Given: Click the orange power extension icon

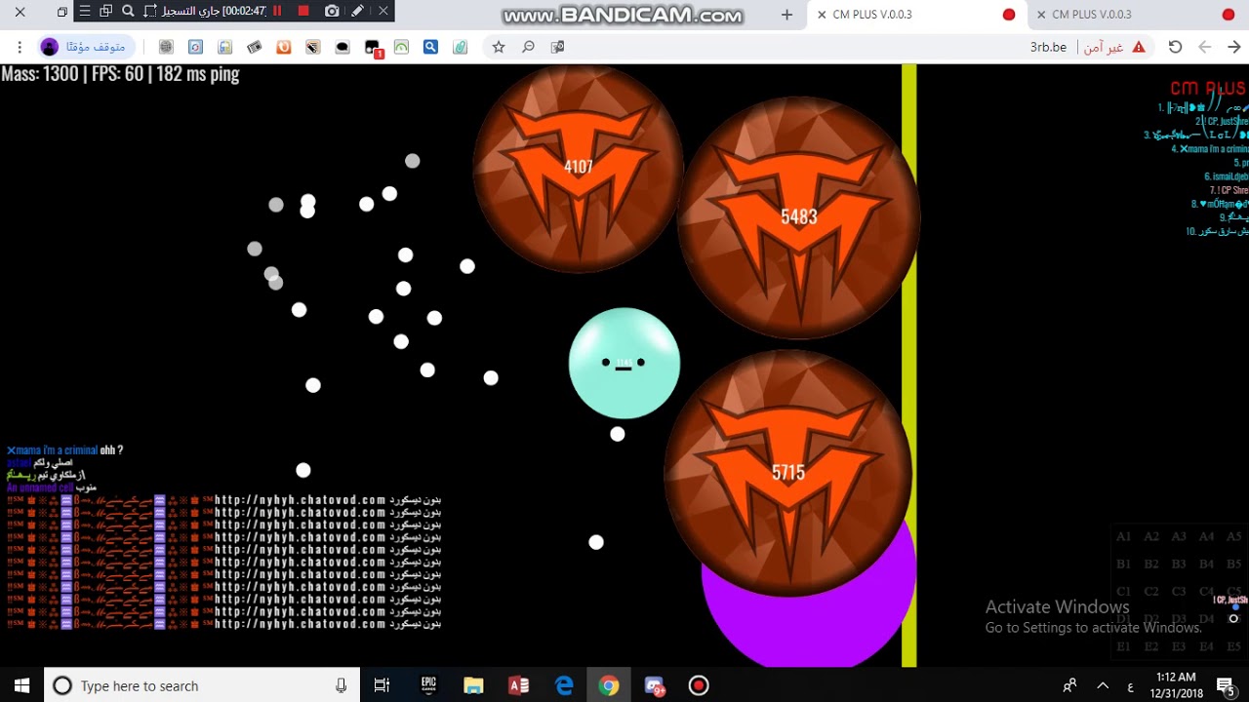Looking at the screenshot, I should tap(283, 47).
